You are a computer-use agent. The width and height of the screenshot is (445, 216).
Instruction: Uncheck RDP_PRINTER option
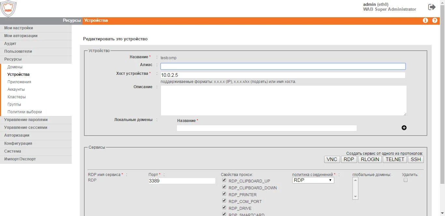(224, 194)
